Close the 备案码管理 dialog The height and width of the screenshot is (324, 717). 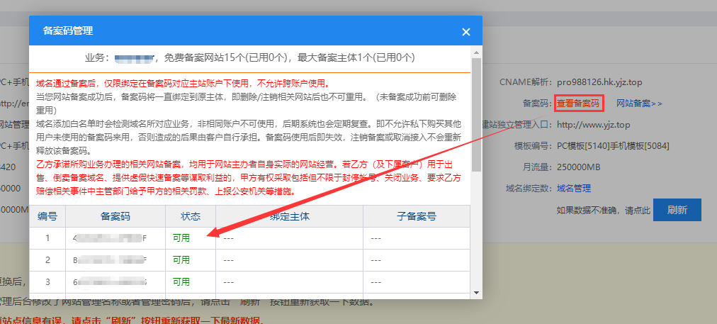pos(465,32)
